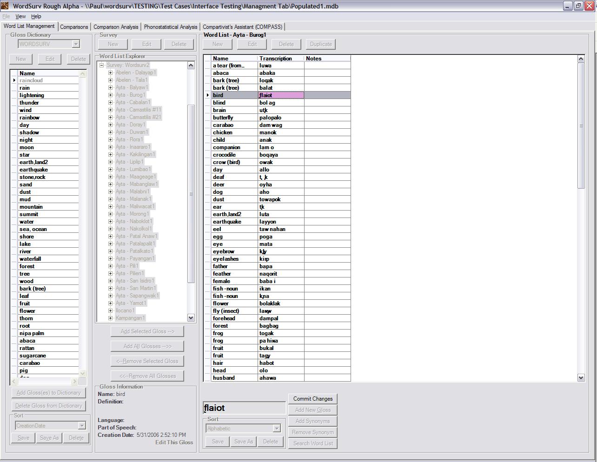
Task: Click the 'crocodile' name cell
Action: (x=234, y=155)
